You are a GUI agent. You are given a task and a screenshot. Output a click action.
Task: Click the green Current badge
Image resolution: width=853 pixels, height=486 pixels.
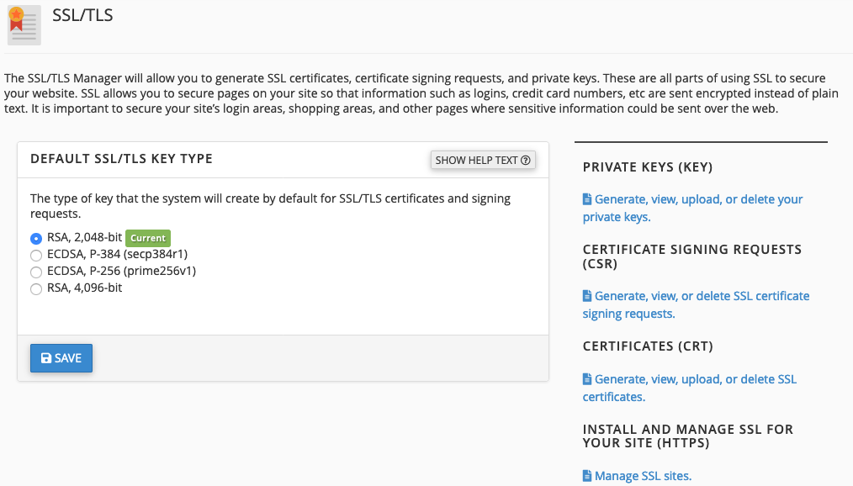pyautogui.click(x=148, y=238)
